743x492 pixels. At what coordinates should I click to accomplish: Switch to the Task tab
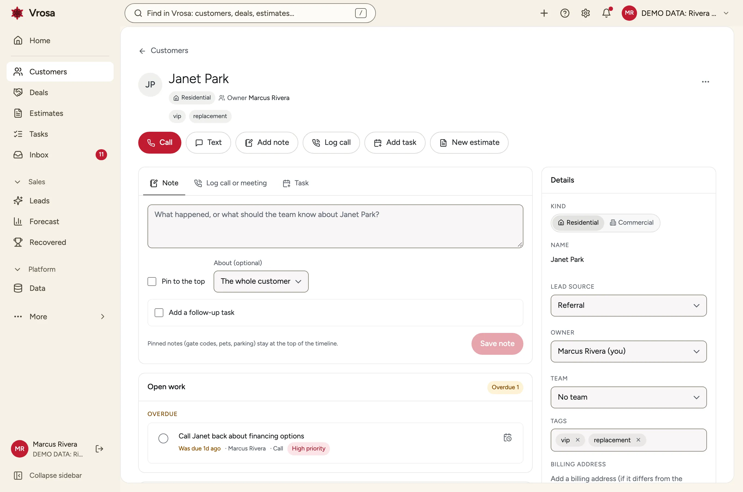coord(296,183)
